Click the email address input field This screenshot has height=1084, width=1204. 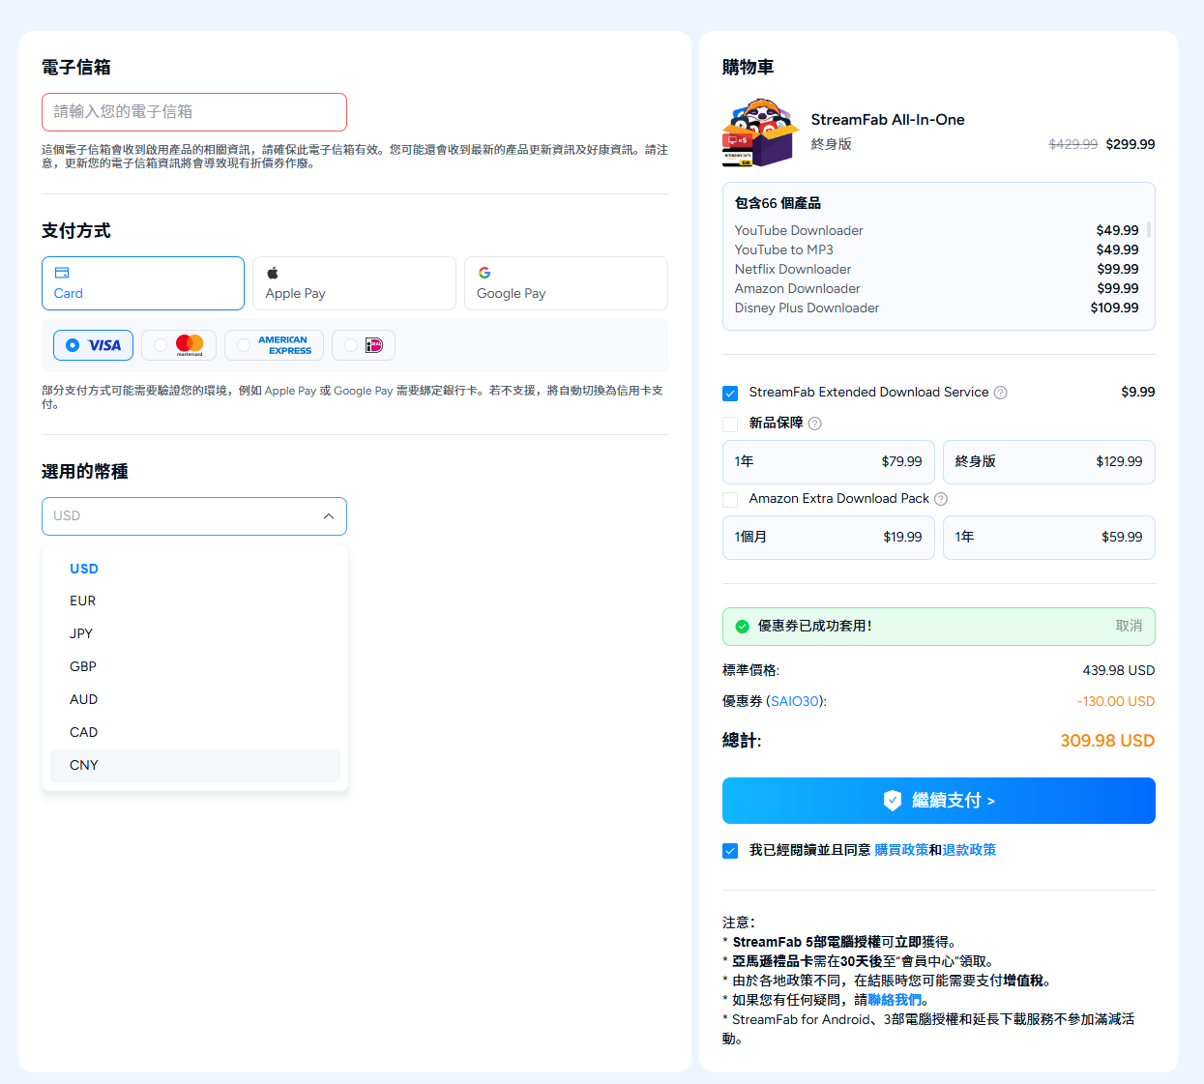coord(194,112)
